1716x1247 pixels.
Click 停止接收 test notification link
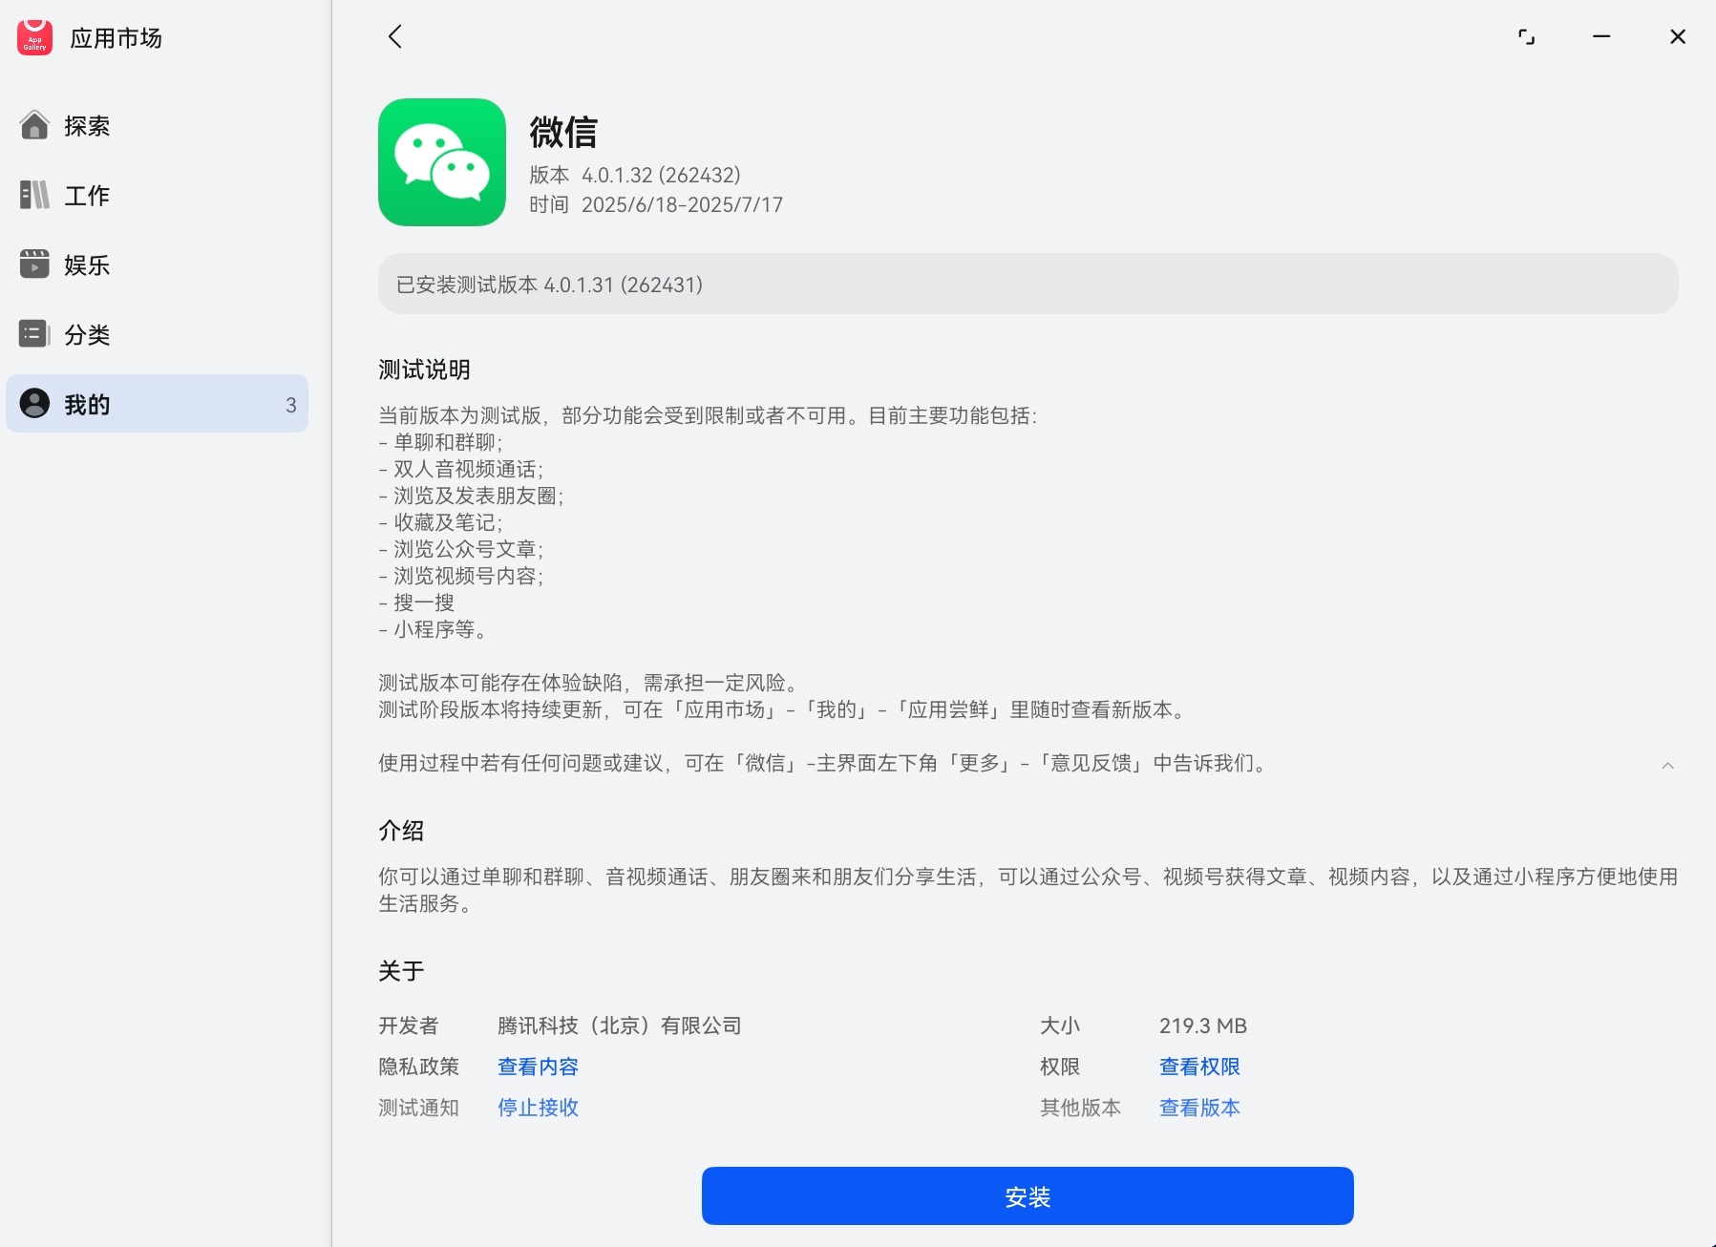pos(538,1108)
